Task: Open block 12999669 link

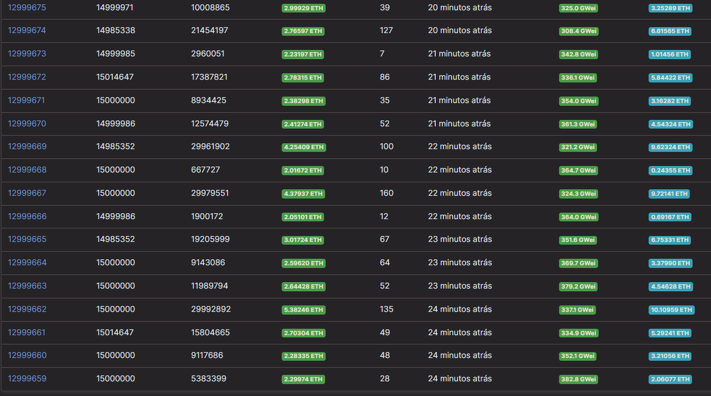Action: pos(27,146)
